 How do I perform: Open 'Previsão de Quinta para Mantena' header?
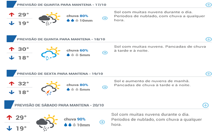[61, 39]
